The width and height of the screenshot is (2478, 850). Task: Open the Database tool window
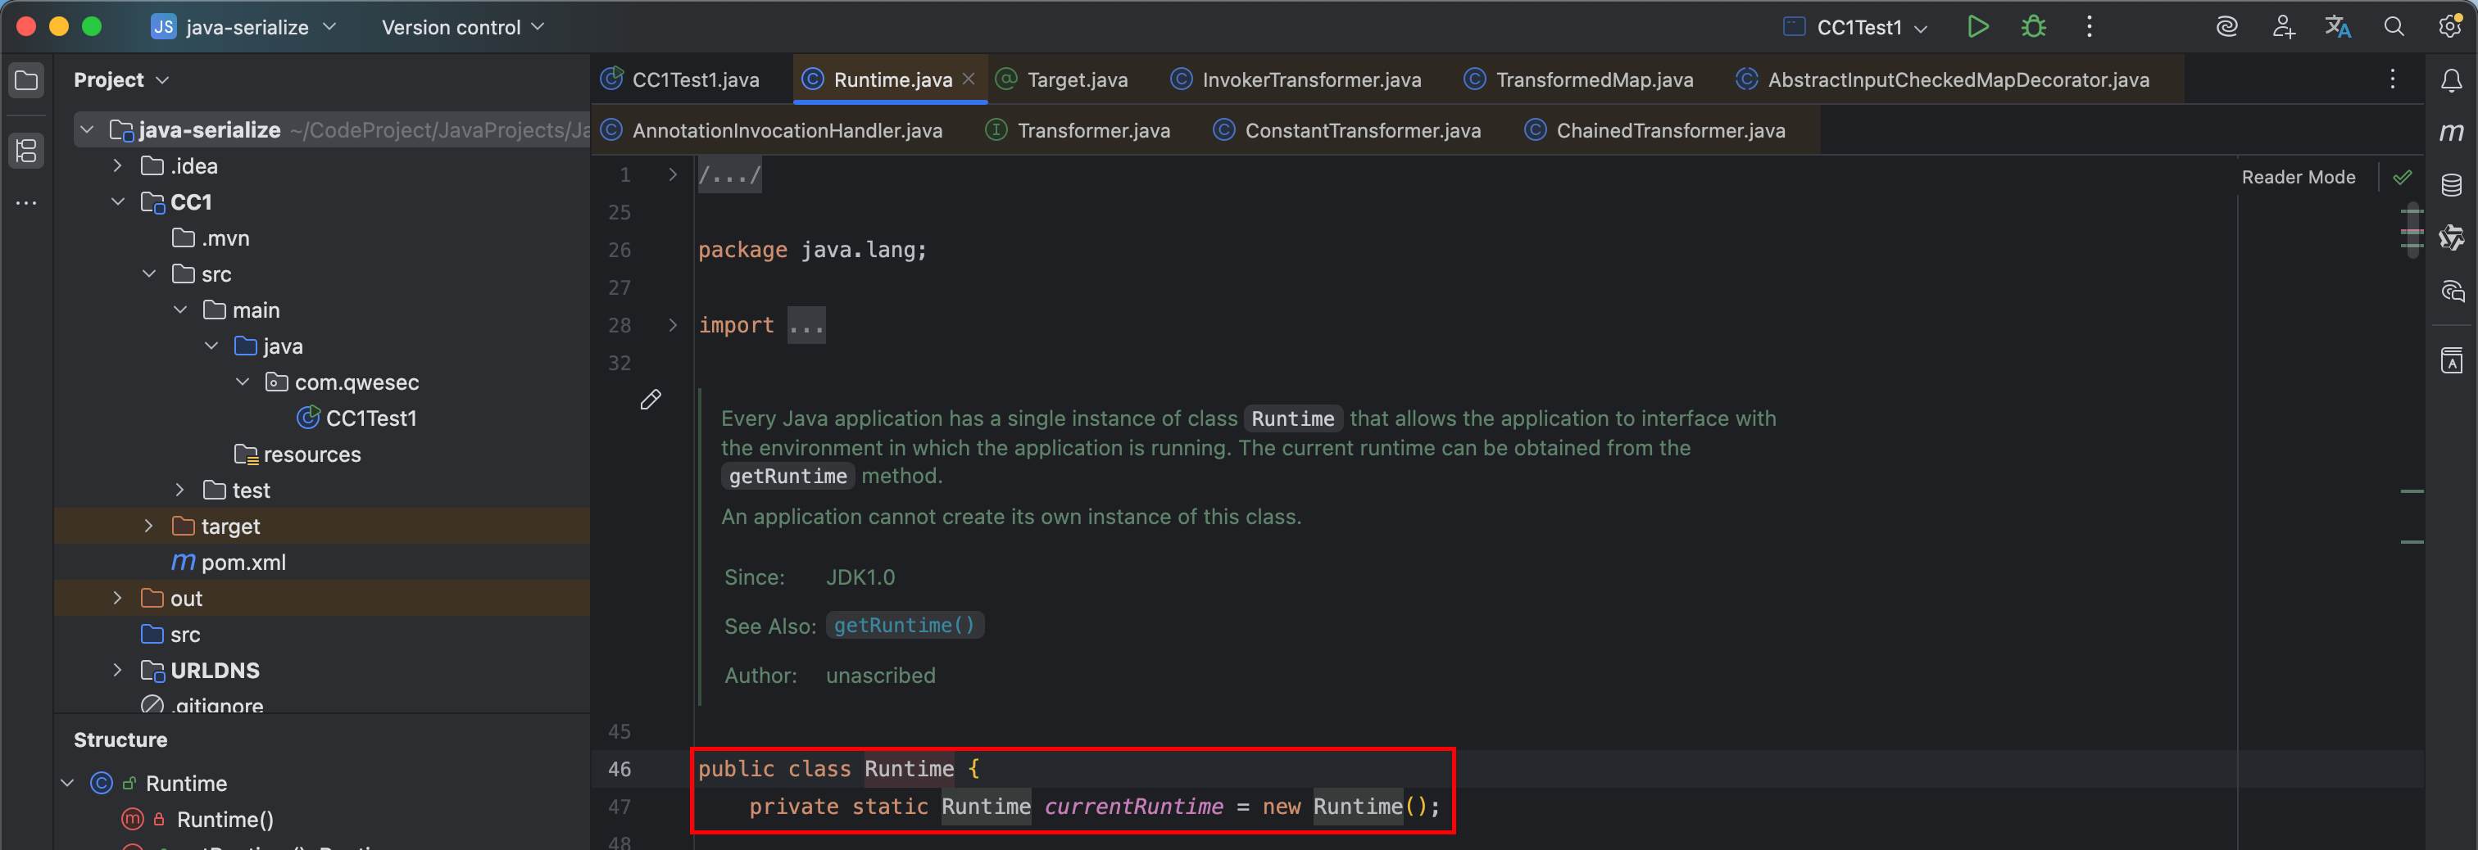pyautogui.click(x=2451, y=184)
